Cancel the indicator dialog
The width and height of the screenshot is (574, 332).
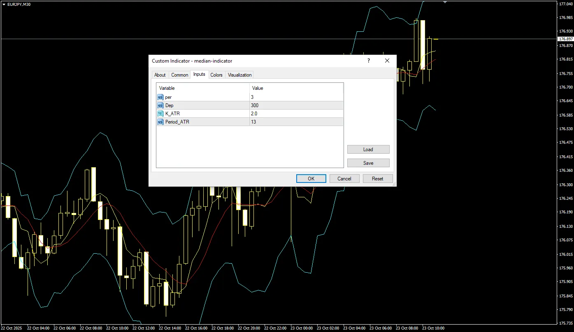click(x=344, y=179)
